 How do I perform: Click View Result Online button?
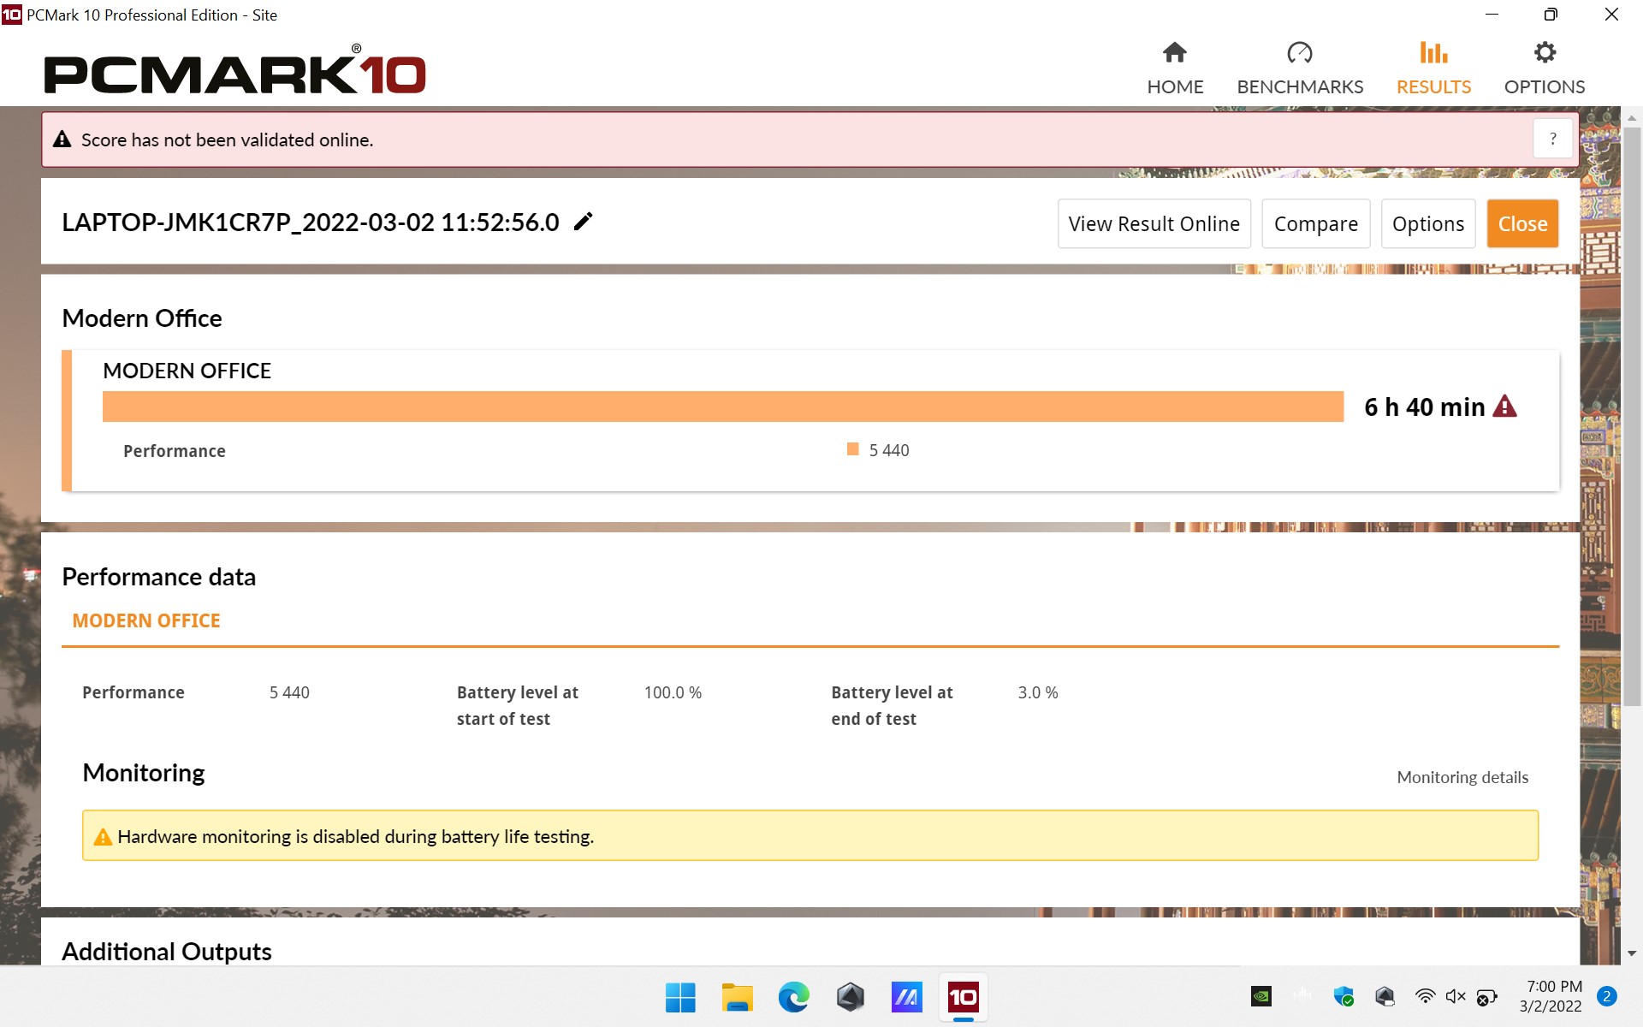coord(1154,224)
